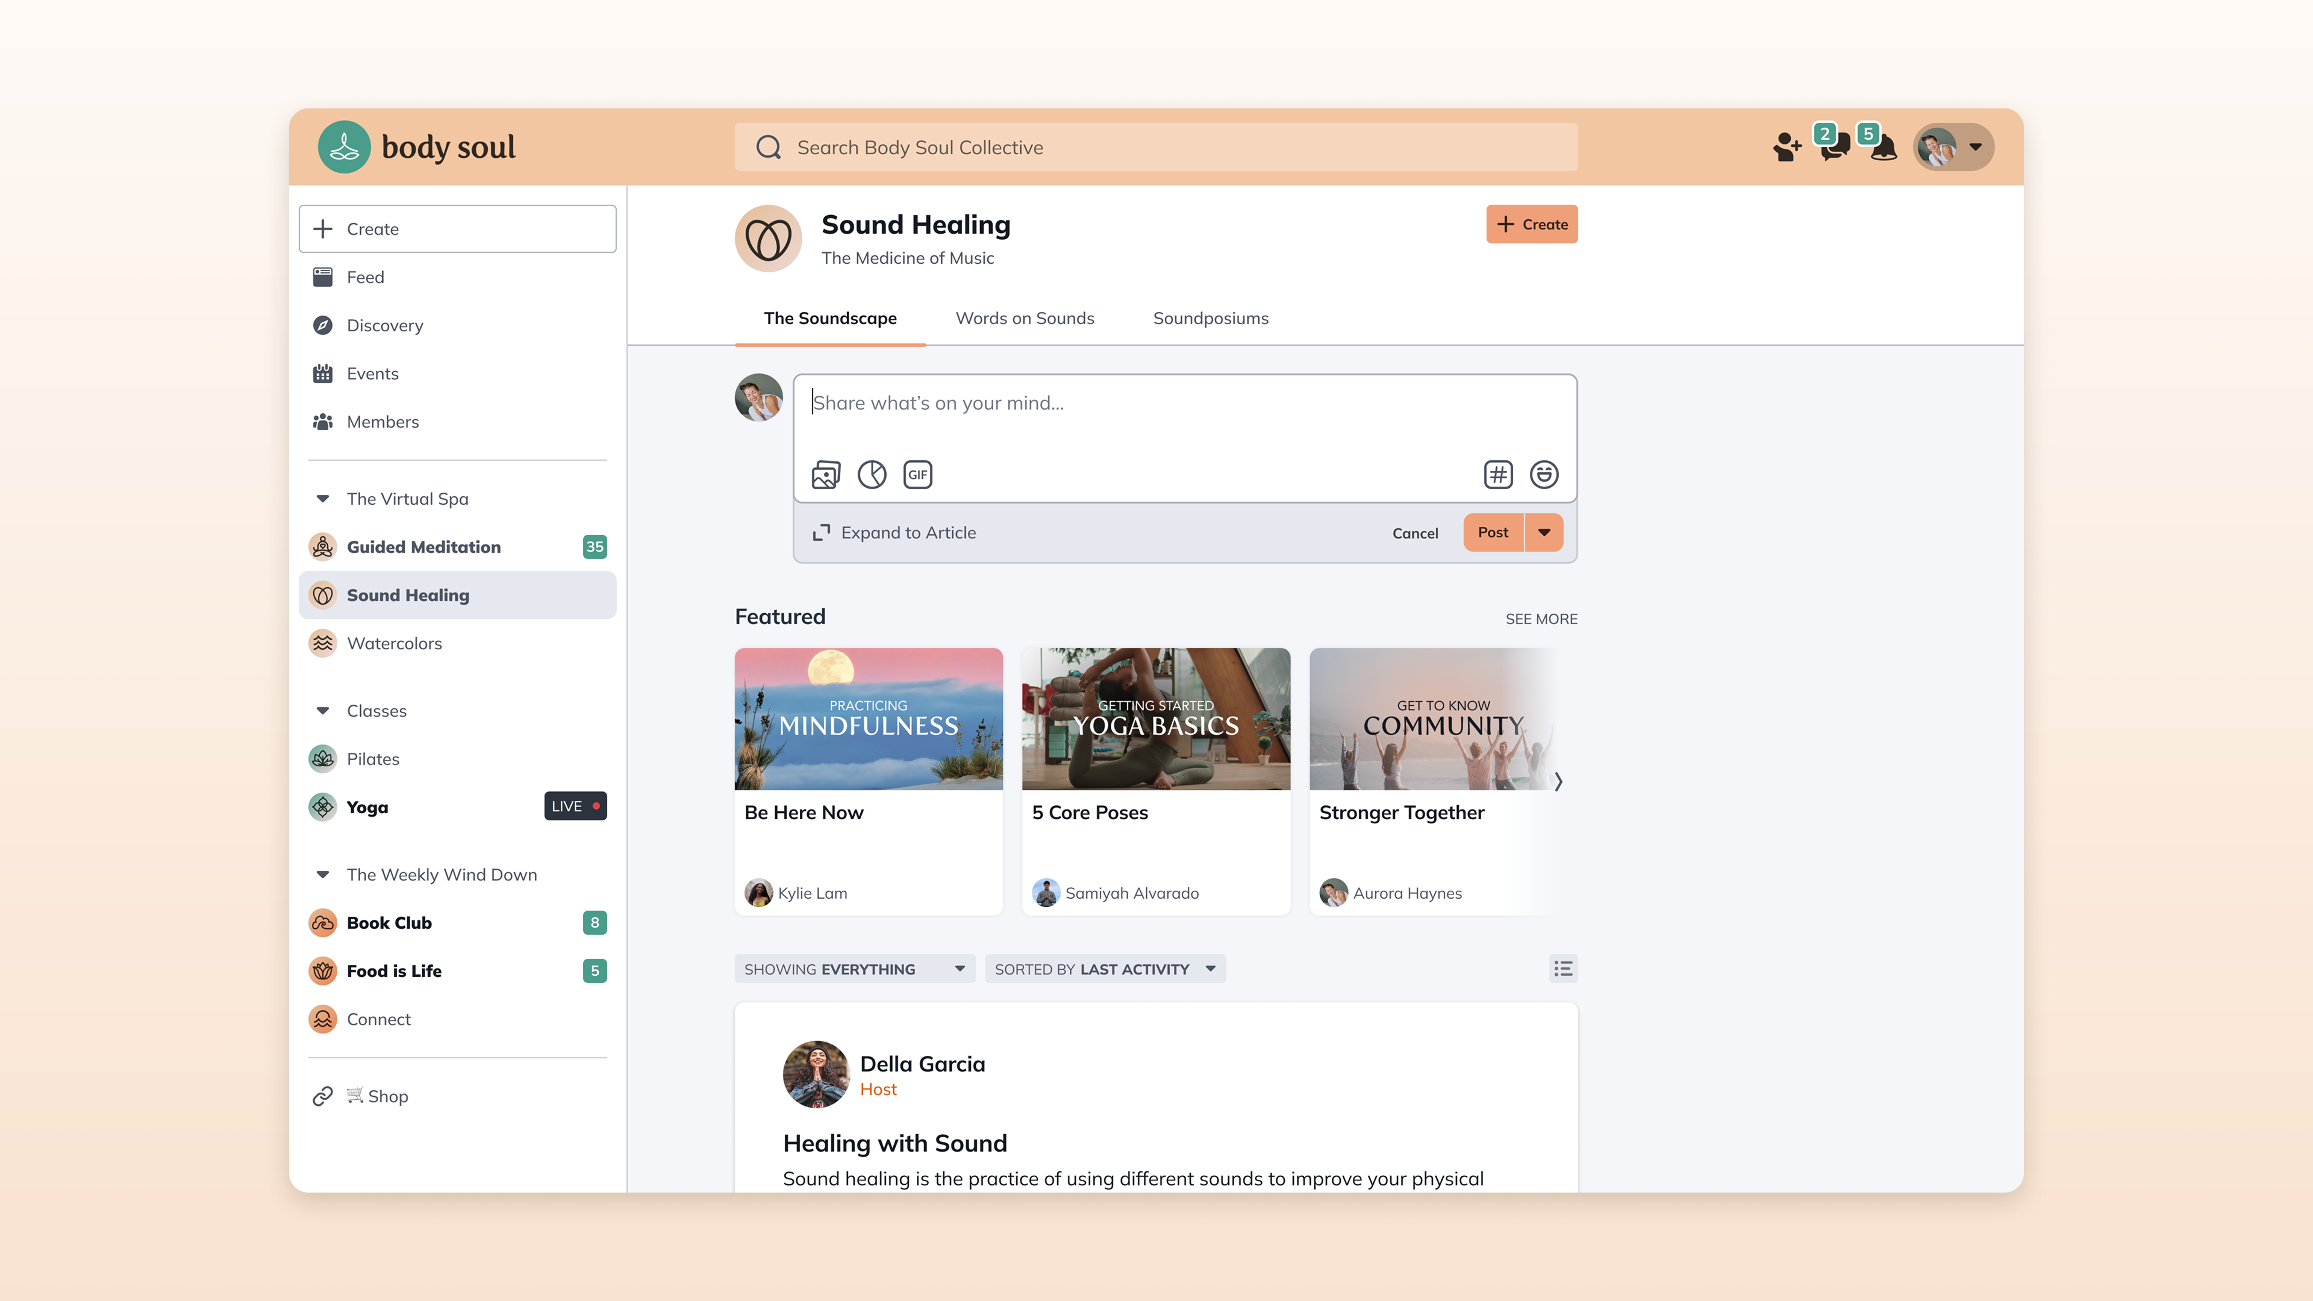
Task: Click the See More link
Action: coord(1541,619)
